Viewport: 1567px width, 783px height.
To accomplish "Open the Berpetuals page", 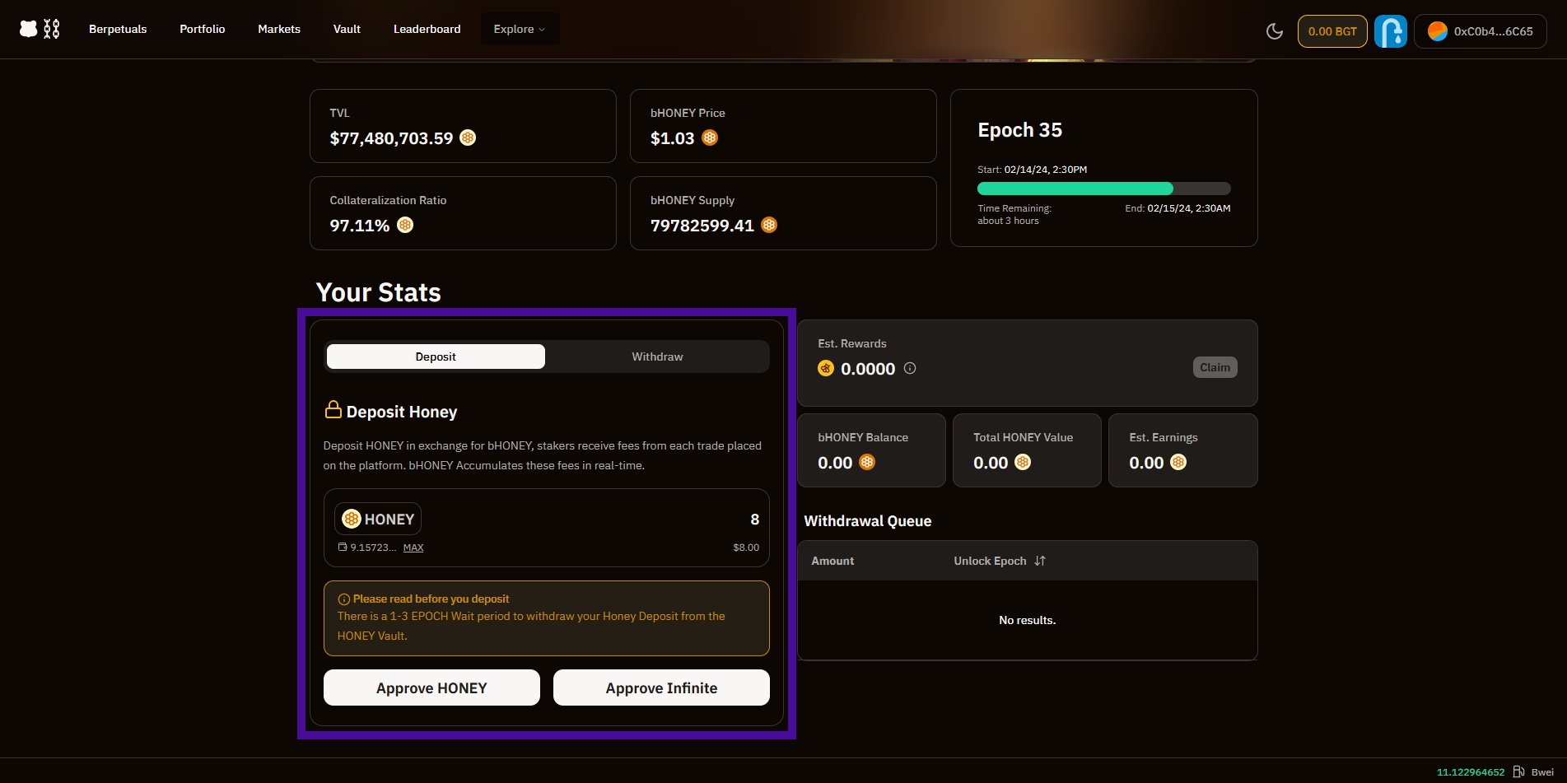I will tap(118, 29).
